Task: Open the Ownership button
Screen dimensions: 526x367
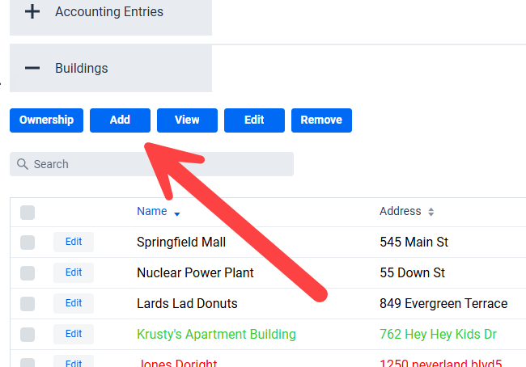Action: pos(46,120)
